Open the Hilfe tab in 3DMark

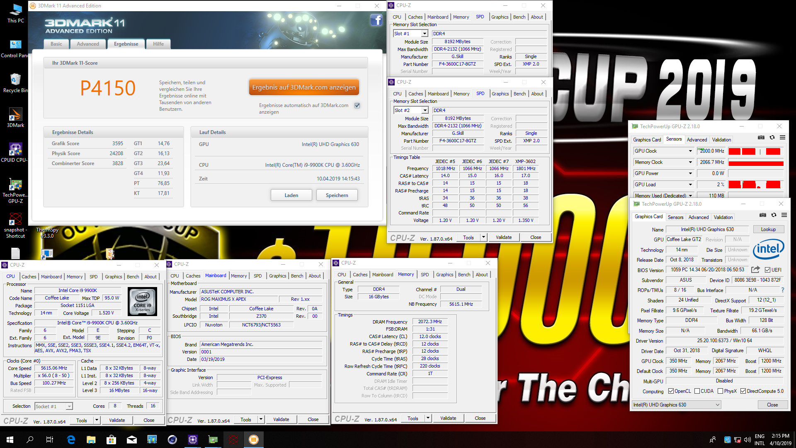[158, 44]
